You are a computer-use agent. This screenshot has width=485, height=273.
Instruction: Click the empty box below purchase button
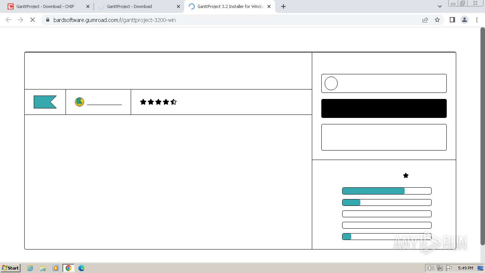pos(384,137)
